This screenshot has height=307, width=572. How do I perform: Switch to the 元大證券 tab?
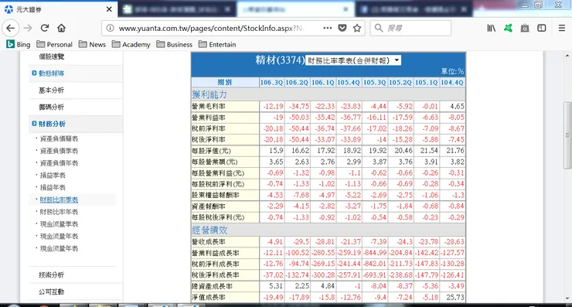click(59, 9)
